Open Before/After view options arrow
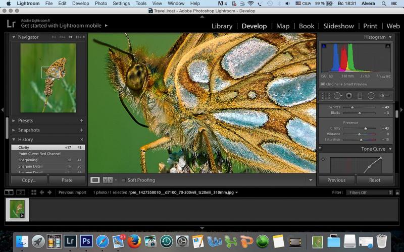Screen dimensions: 404x252 pyautogui.click(x=116, y=180)
